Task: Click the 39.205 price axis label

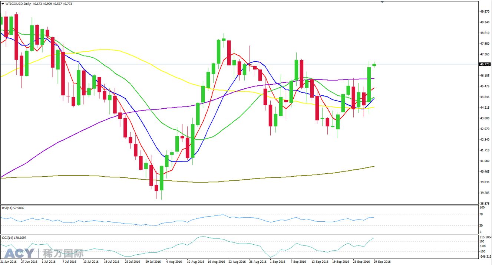Action: pos(484,193)
